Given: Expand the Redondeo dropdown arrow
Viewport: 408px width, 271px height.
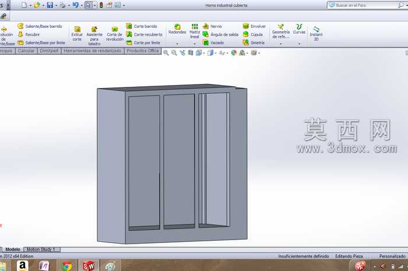Looking at the screenshot, I should [177, 44].
